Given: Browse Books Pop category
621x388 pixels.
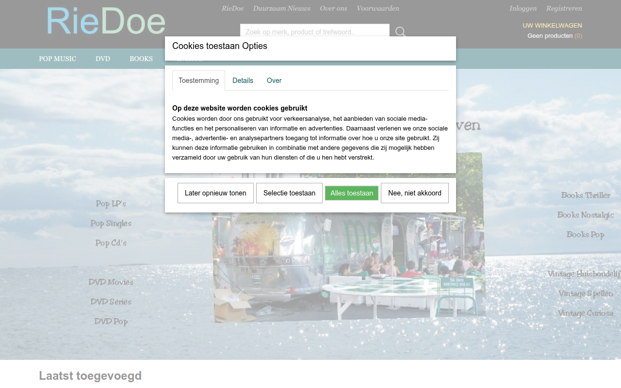Looking at the screenshot, I should coord(586,234).
